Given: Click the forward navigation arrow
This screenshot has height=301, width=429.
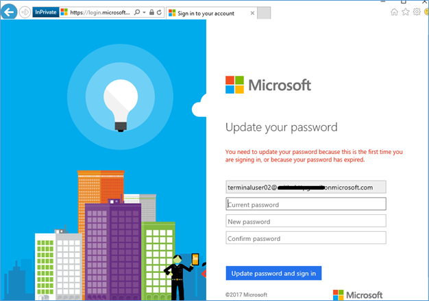Looking at the screenshot, I should (25, 12).
